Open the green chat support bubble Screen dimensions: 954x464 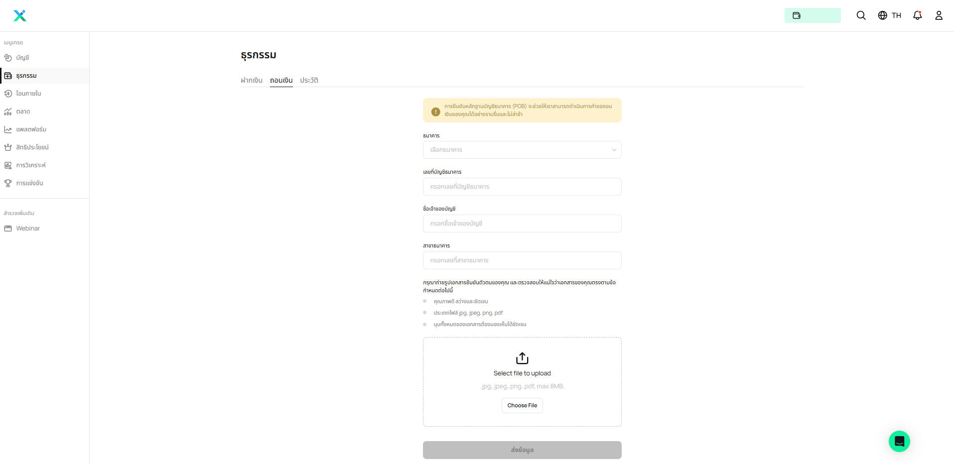899,441
